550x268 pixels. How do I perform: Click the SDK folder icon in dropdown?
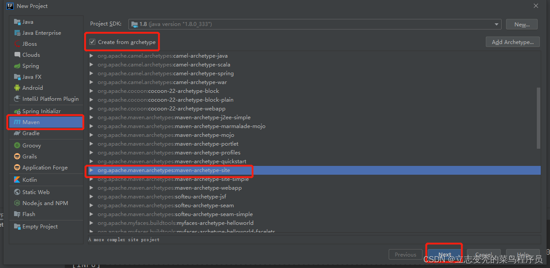[x=134, y=24]
